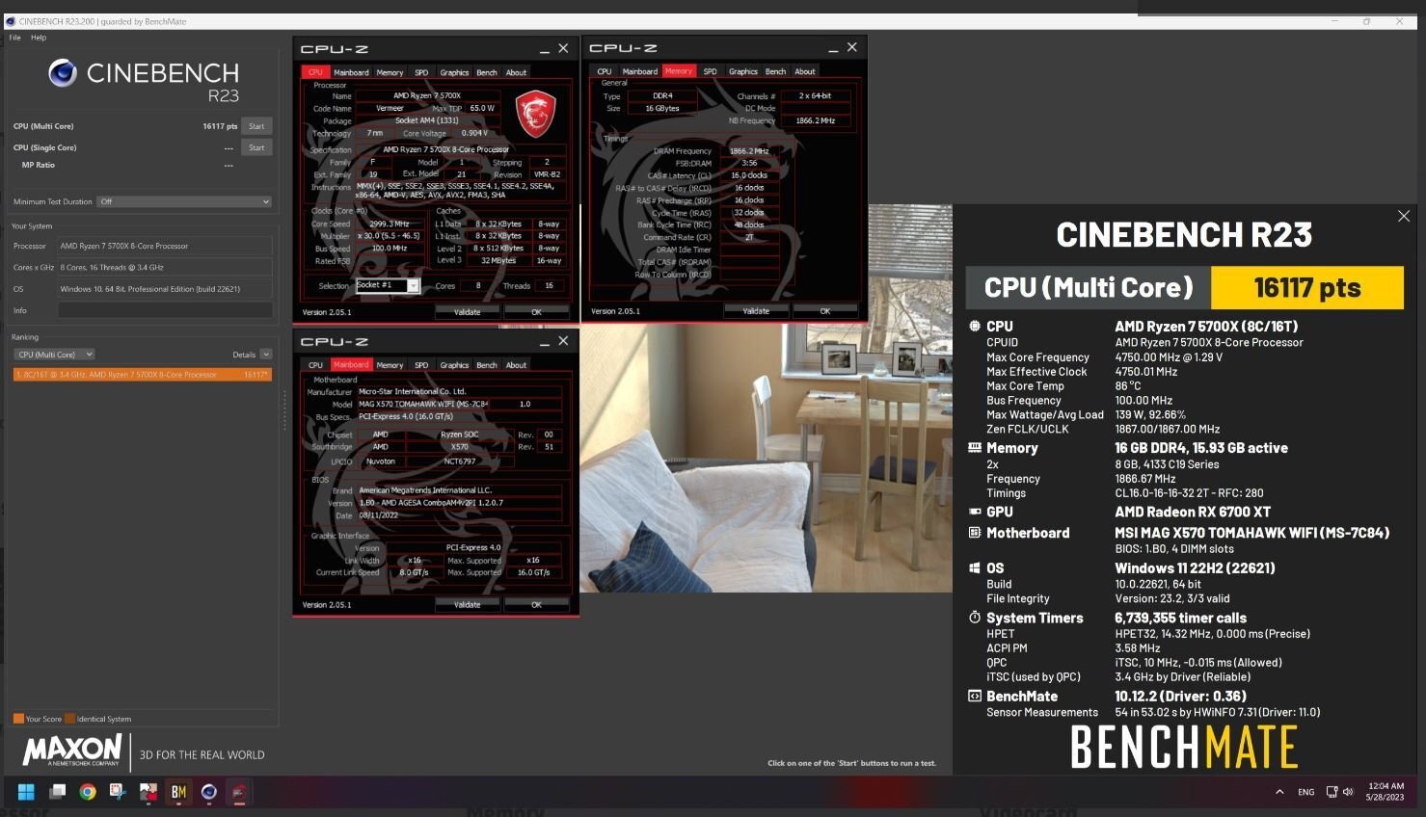Click the MSI dragon shield logo in CPU-Z
Screen dimensions: 1426x817
coord(535,115)
